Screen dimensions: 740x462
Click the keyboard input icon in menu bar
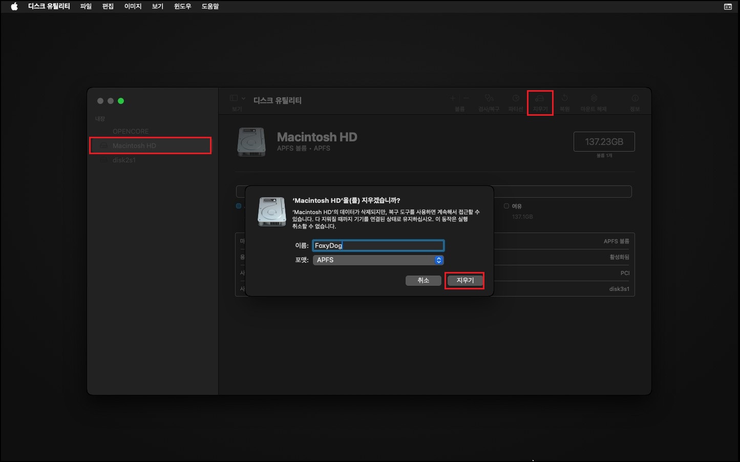[x=728, y=7]
